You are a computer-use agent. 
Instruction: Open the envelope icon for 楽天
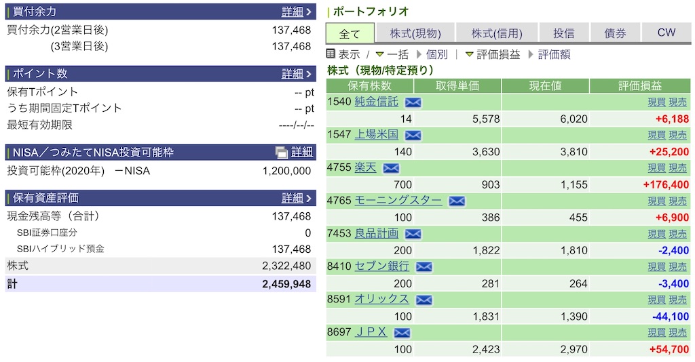coord(391,168)
